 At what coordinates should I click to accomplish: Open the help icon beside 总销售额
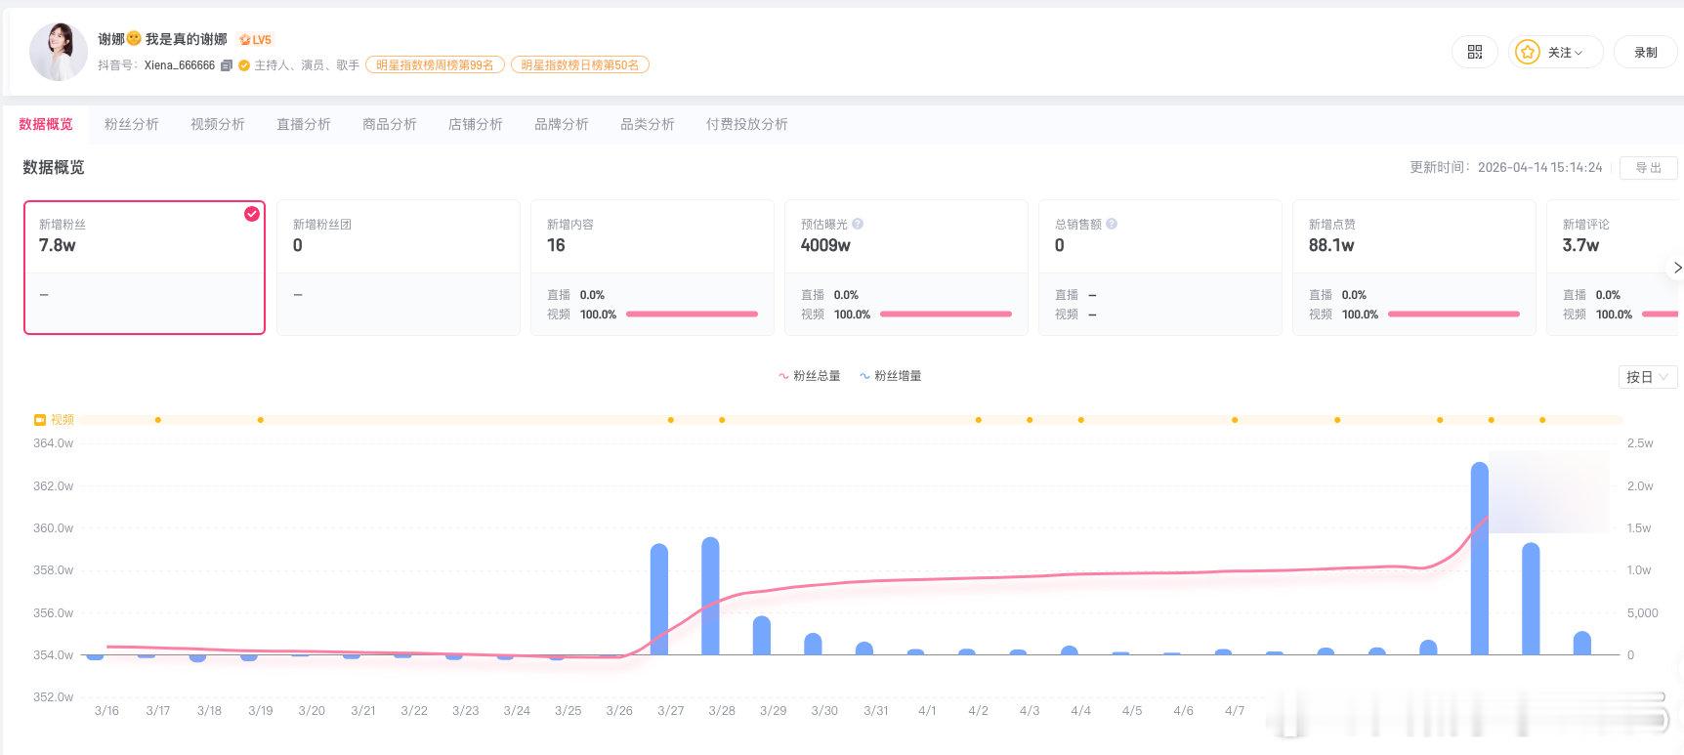click(1112, 224)
